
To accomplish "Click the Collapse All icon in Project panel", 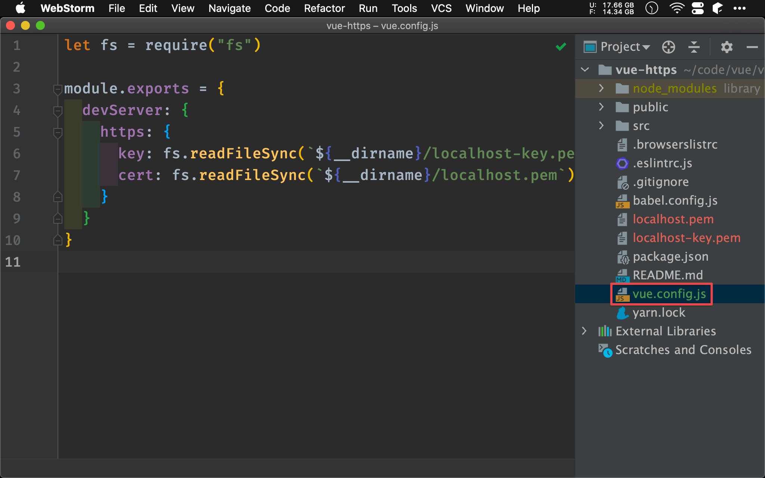I will pyautogui.click(x=694, y=47).
